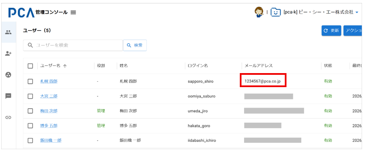This screenshot has width=365, height=153.
Task: Click the ログイン名 column header
Action: point(198,66)
